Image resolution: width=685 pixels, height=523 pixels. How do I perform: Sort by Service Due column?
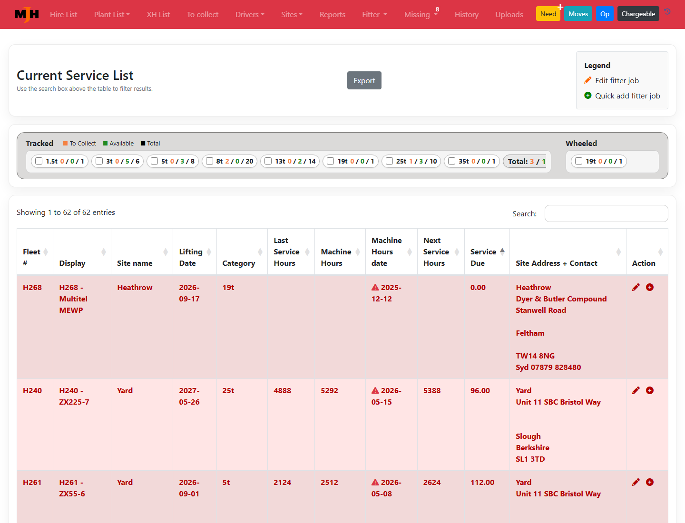487,252
